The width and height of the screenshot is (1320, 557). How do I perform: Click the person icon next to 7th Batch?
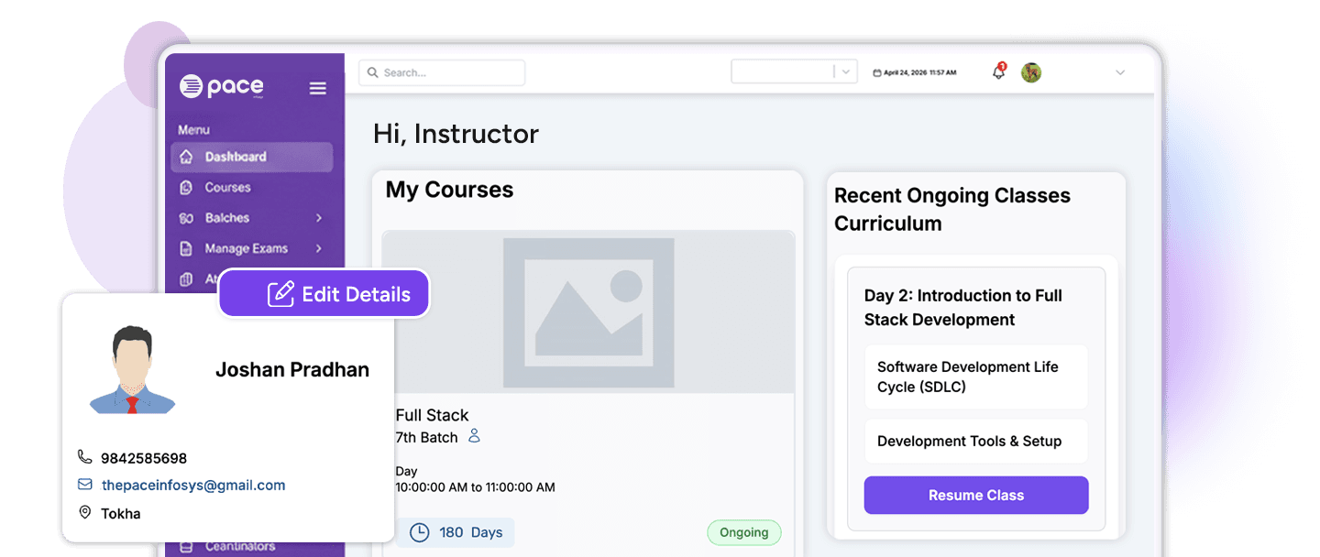(x=474, y=437)
